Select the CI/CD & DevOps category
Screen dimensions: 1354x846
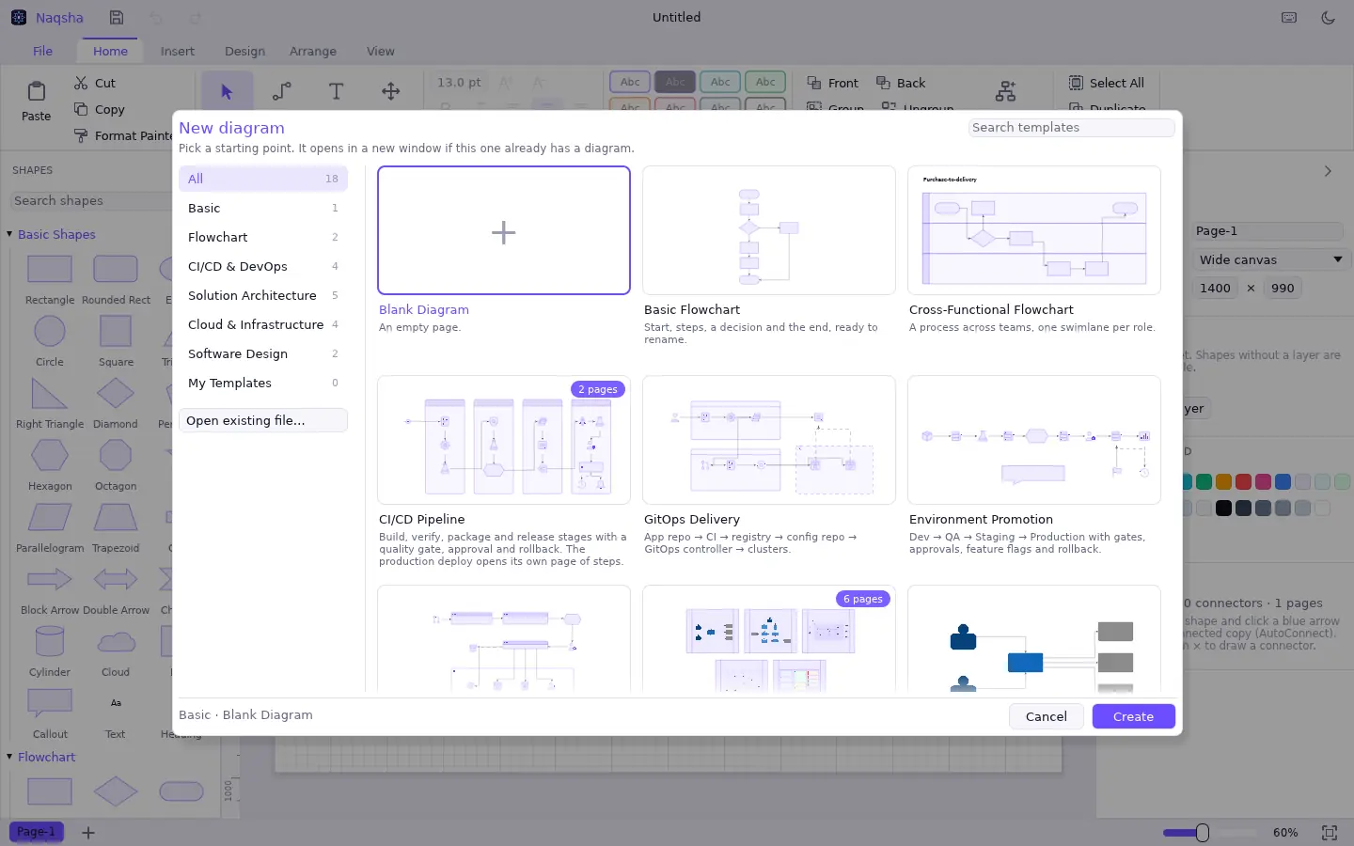[263, 266]
